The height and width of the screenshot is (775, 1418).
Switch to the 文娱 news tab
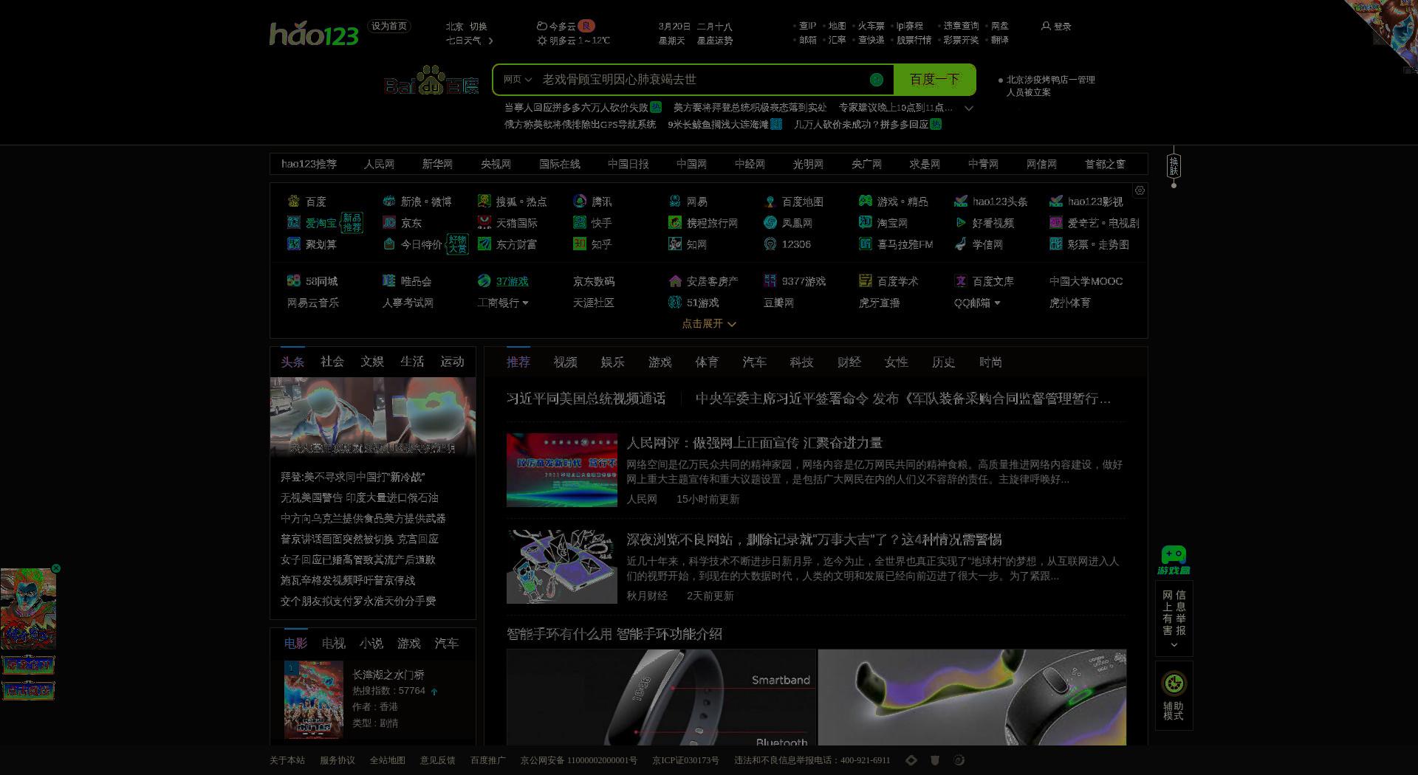point(372,362)
